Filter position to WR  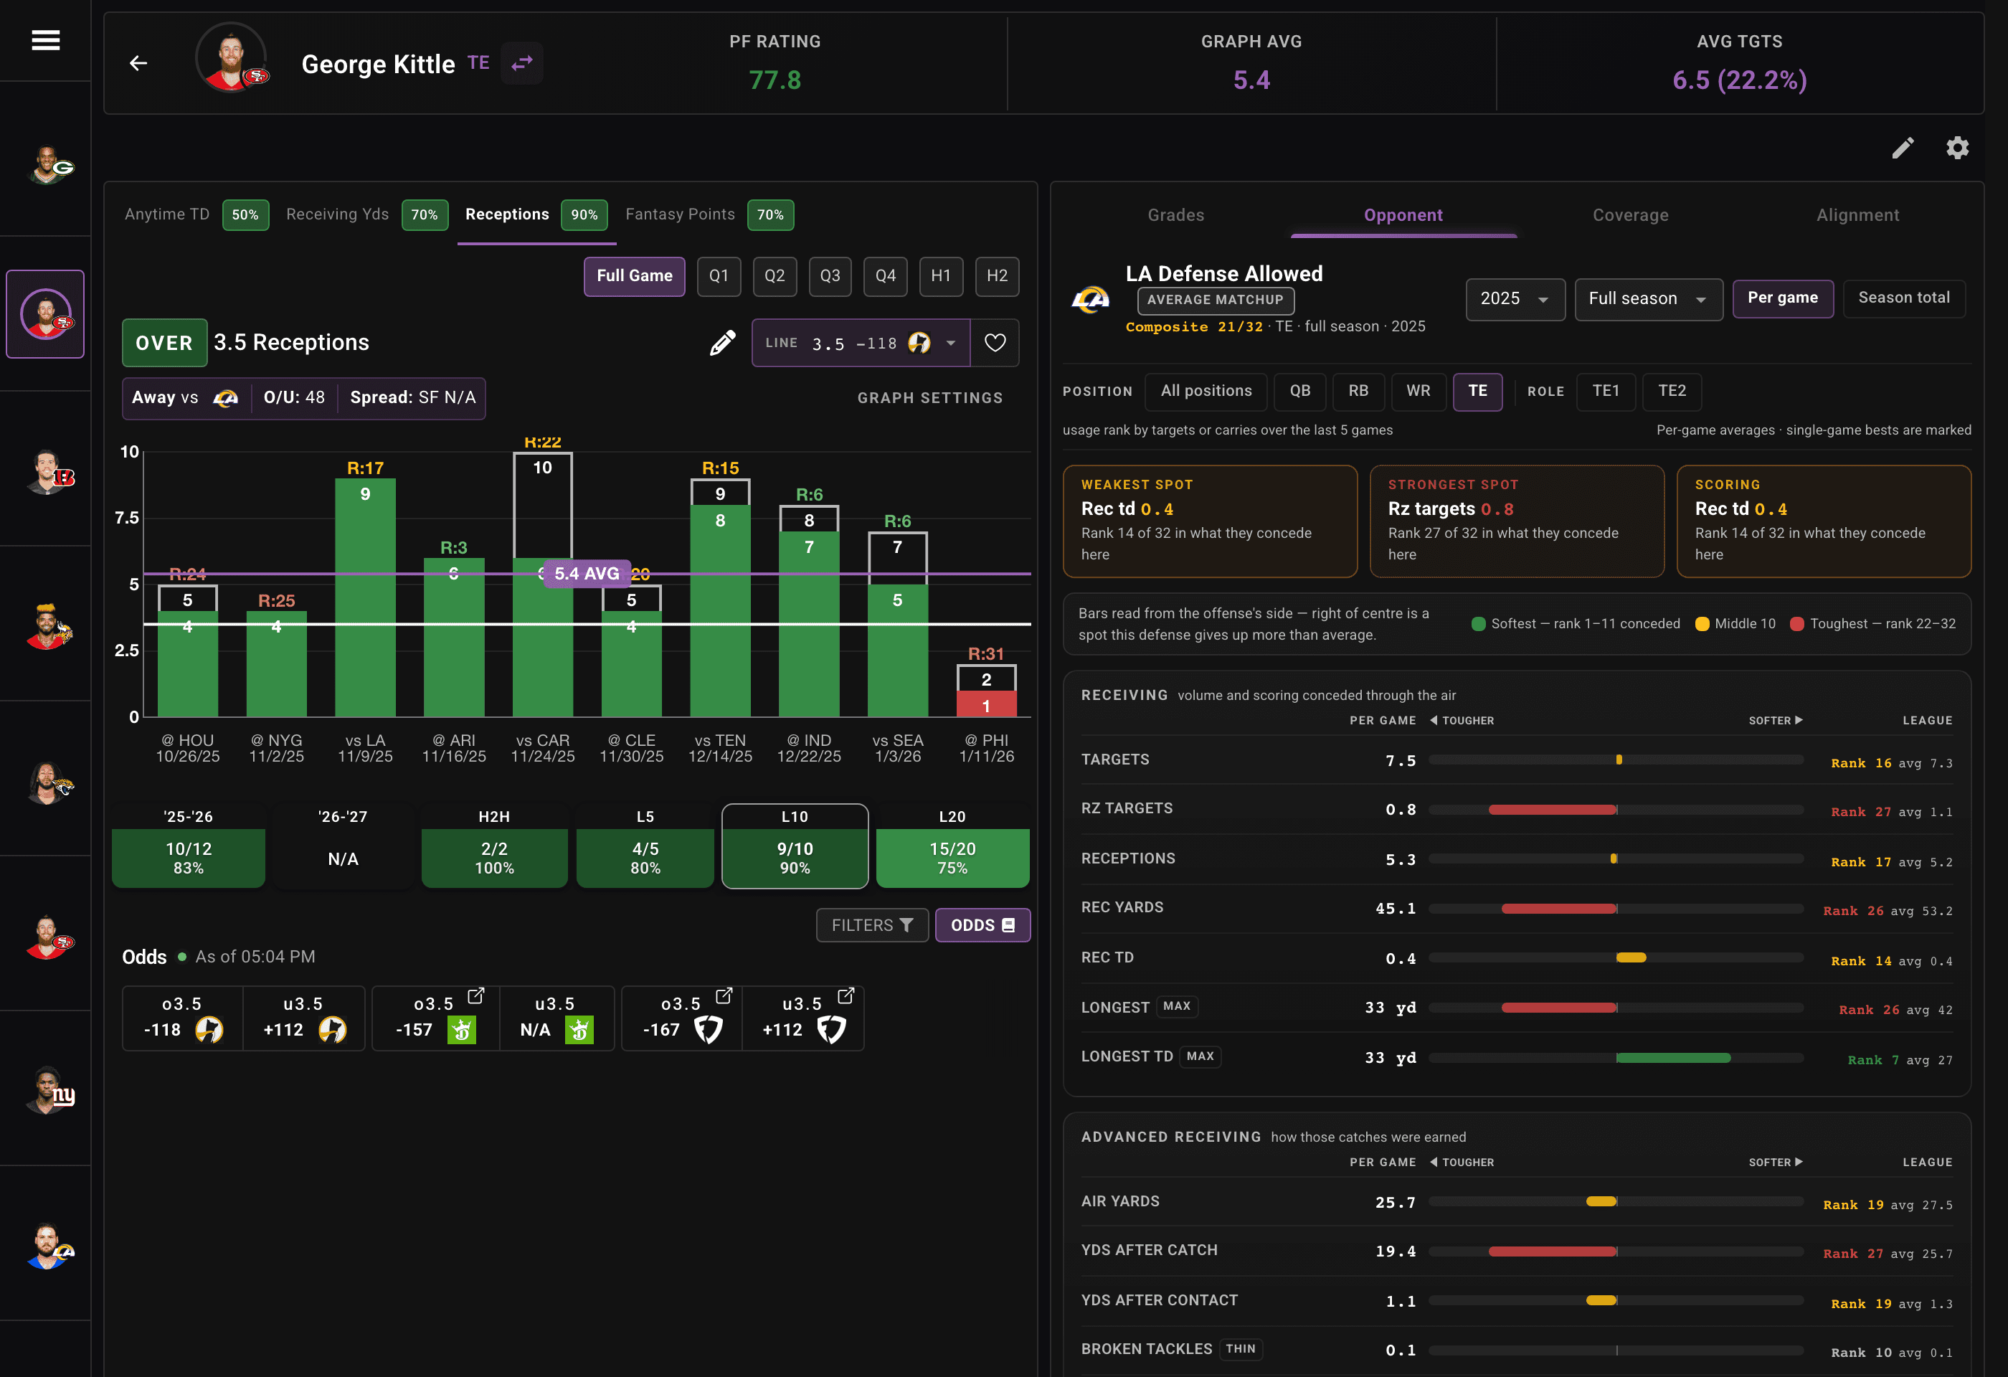pyautogui.click(x=1418, y=392)
